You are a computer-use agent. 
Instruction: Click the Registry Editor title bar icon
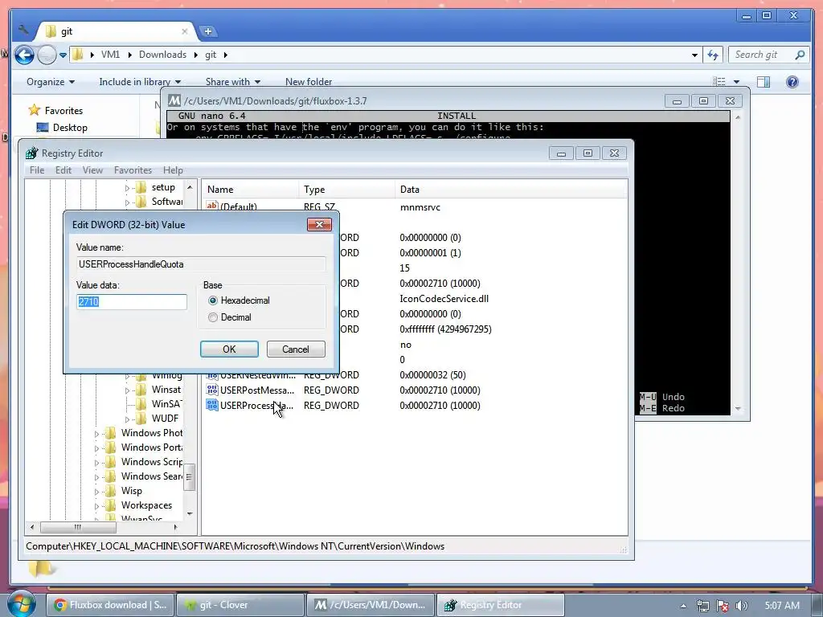point(31,153)
